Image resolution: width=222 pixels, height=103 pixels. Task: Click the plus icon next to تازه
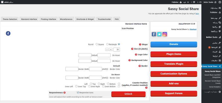pyautogui.click(x=188, y=2)
